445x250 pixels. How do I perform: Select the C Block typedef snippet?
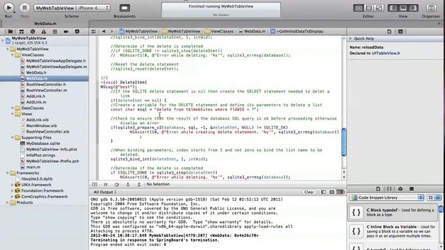[x=393, y=212]
